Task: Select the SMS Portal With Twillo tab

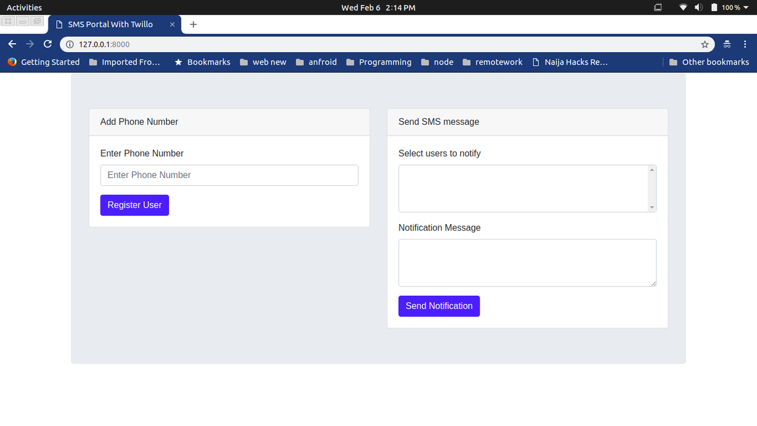Action: (115, 24)
